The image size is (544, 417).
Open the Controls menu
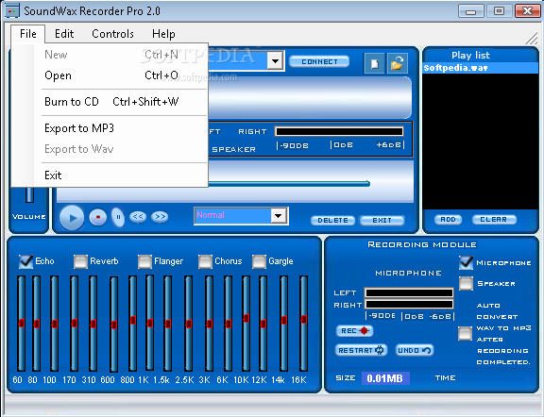pyautogui.click(x=112, y=34)
